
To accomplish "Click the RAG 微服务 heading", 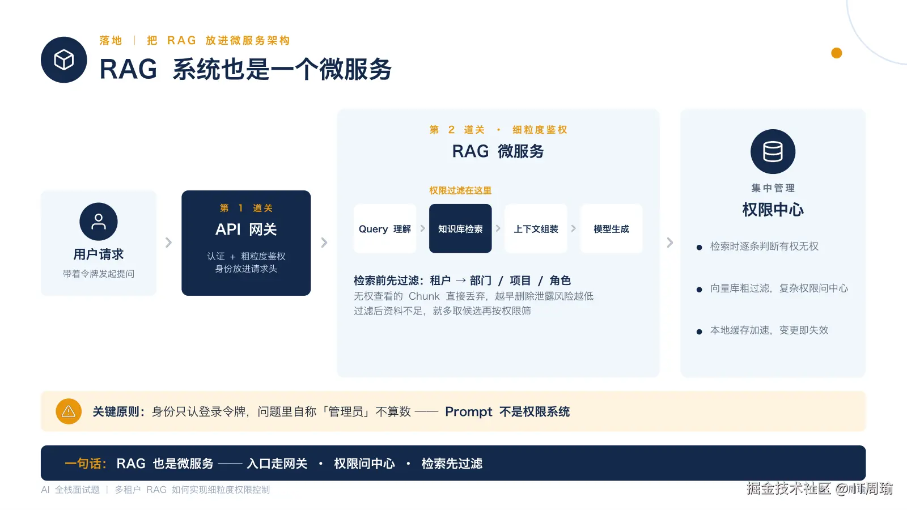I will (498, 151).
